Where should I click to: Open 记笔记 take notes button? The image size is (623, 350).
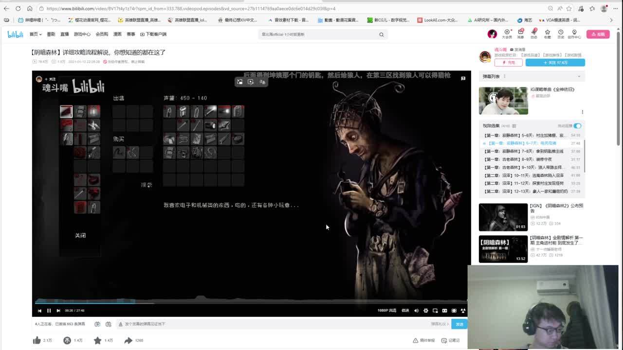pos(451,340)
